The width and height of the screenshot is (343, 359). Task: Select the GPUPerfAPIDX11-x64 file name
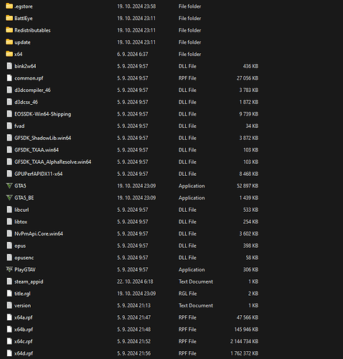tap(39, 174)
